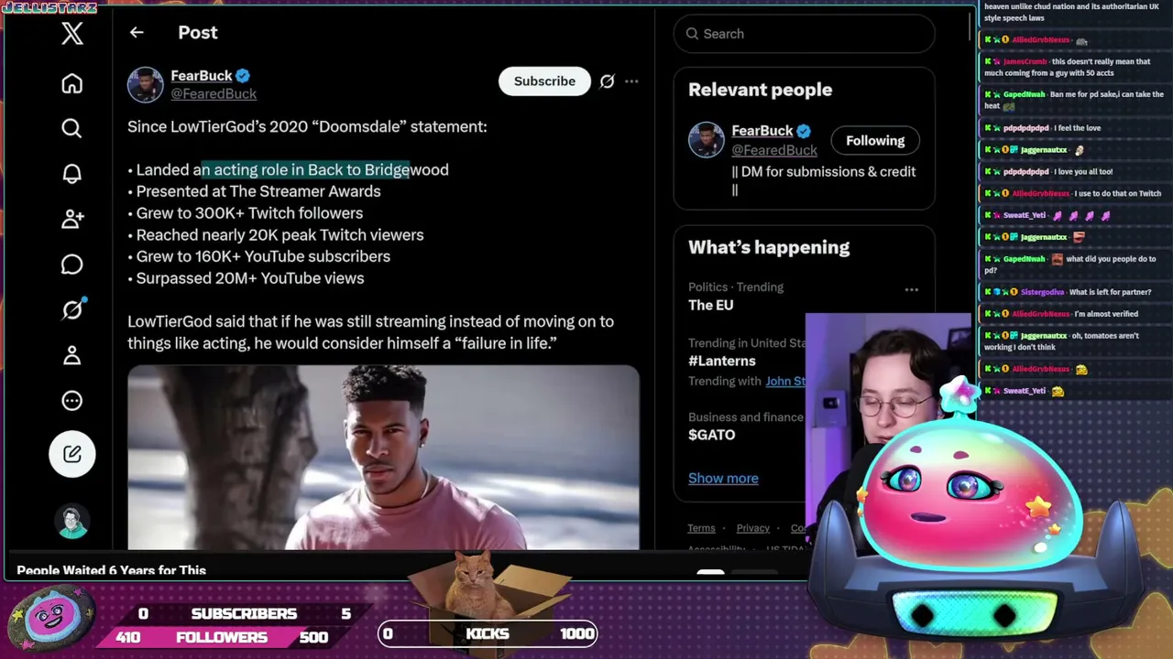Open the @FearedBuck handle under the post author
This screenshot has height=659, width=1173.
[x=214, y=94]
